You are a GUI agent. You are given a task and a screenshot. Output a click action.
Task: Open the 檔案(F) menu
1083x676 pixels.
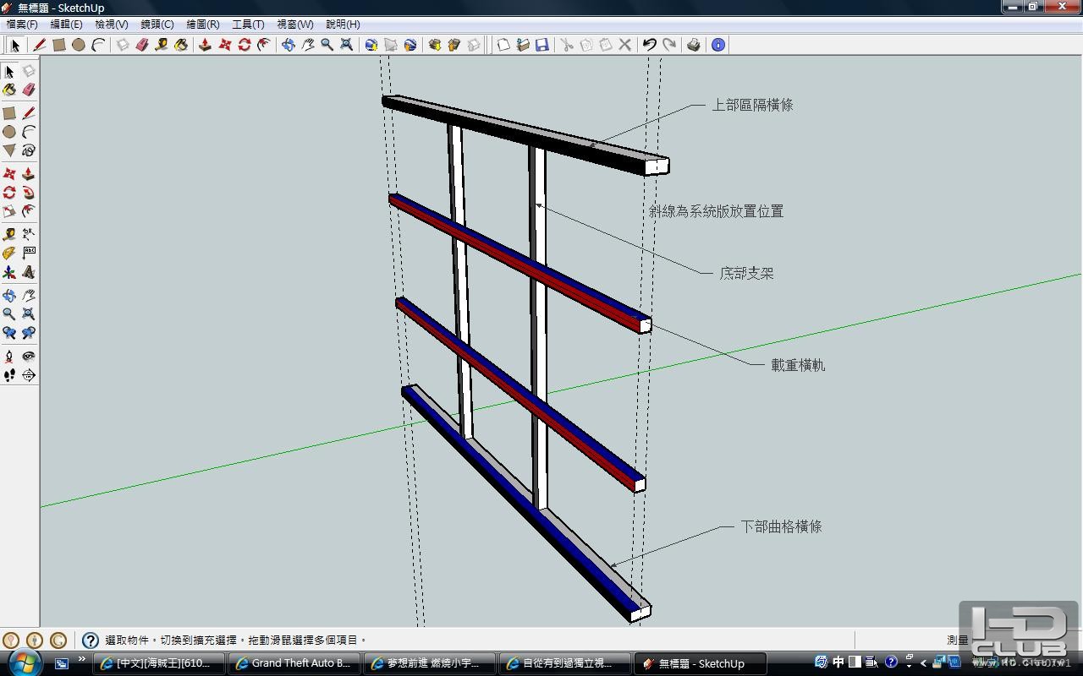pos(22,25)
